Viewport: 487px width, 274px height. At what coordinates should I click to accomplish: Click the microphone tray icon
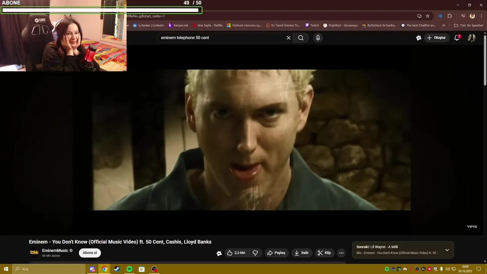pyautogui.click(x=441, y=269)
